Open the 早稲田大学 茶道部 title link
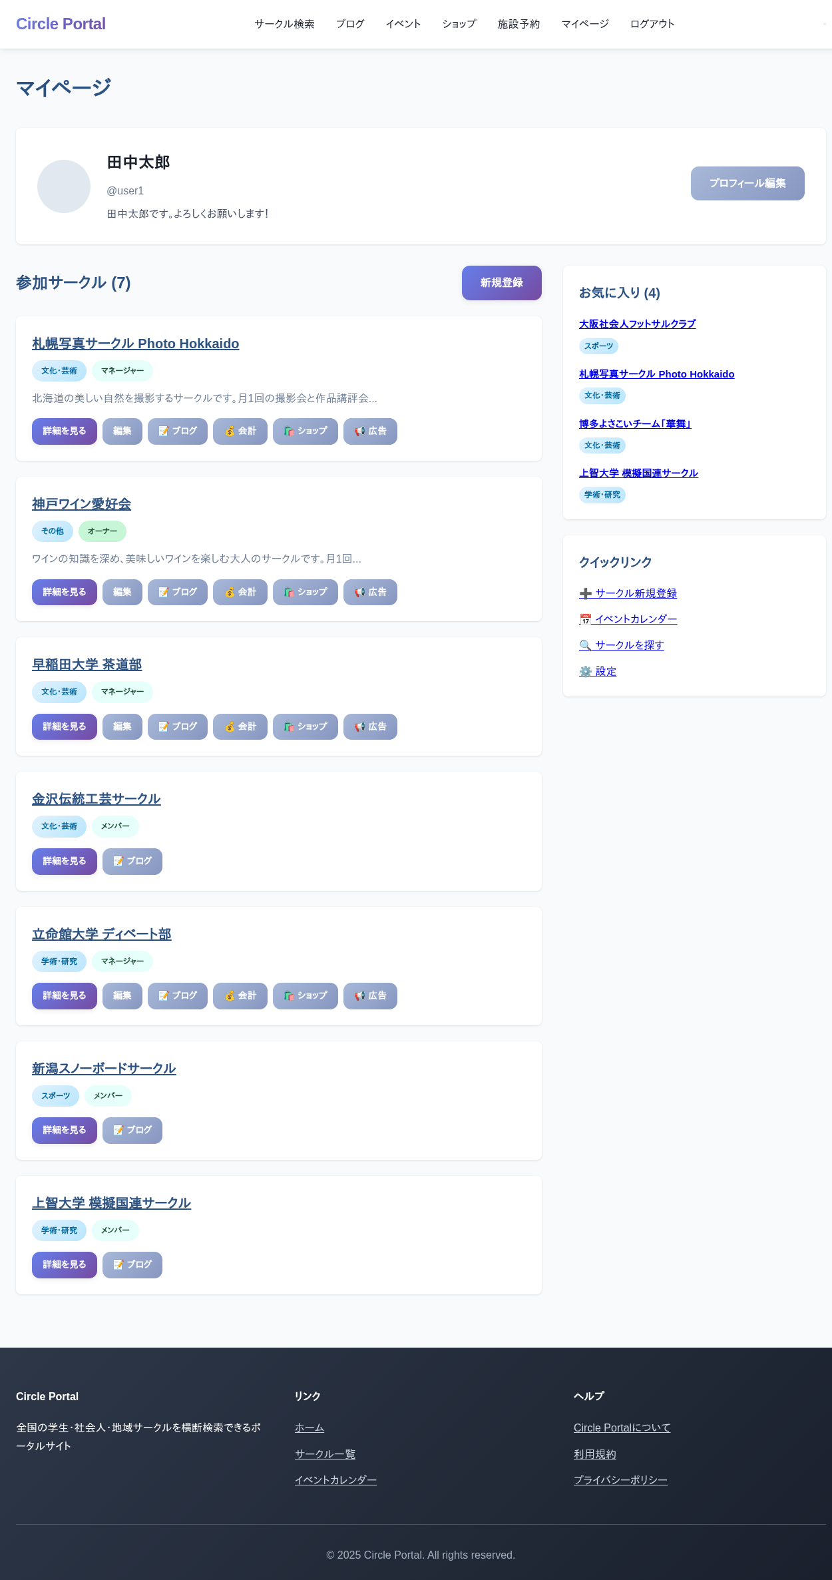This screenshot has height=1580, width=832. [87, 664]
